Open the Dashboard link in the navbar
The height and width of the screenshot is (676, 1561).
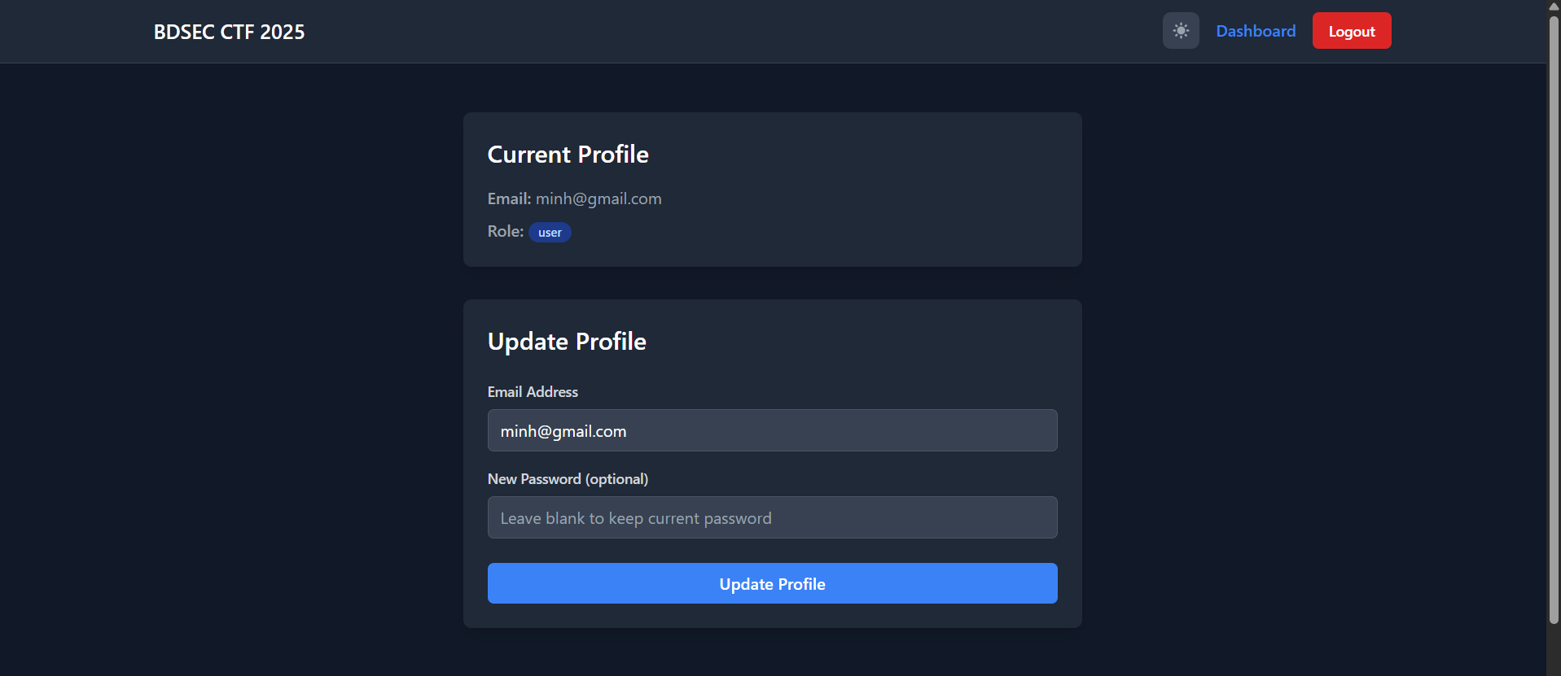tap(1255, 31)
